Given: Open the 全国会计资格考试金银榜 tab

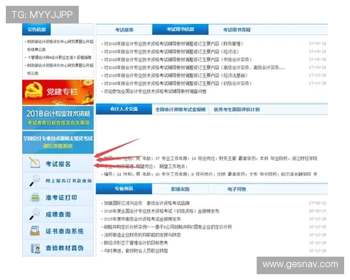Looking at the screenshot, I should click(x=180, y=110).
